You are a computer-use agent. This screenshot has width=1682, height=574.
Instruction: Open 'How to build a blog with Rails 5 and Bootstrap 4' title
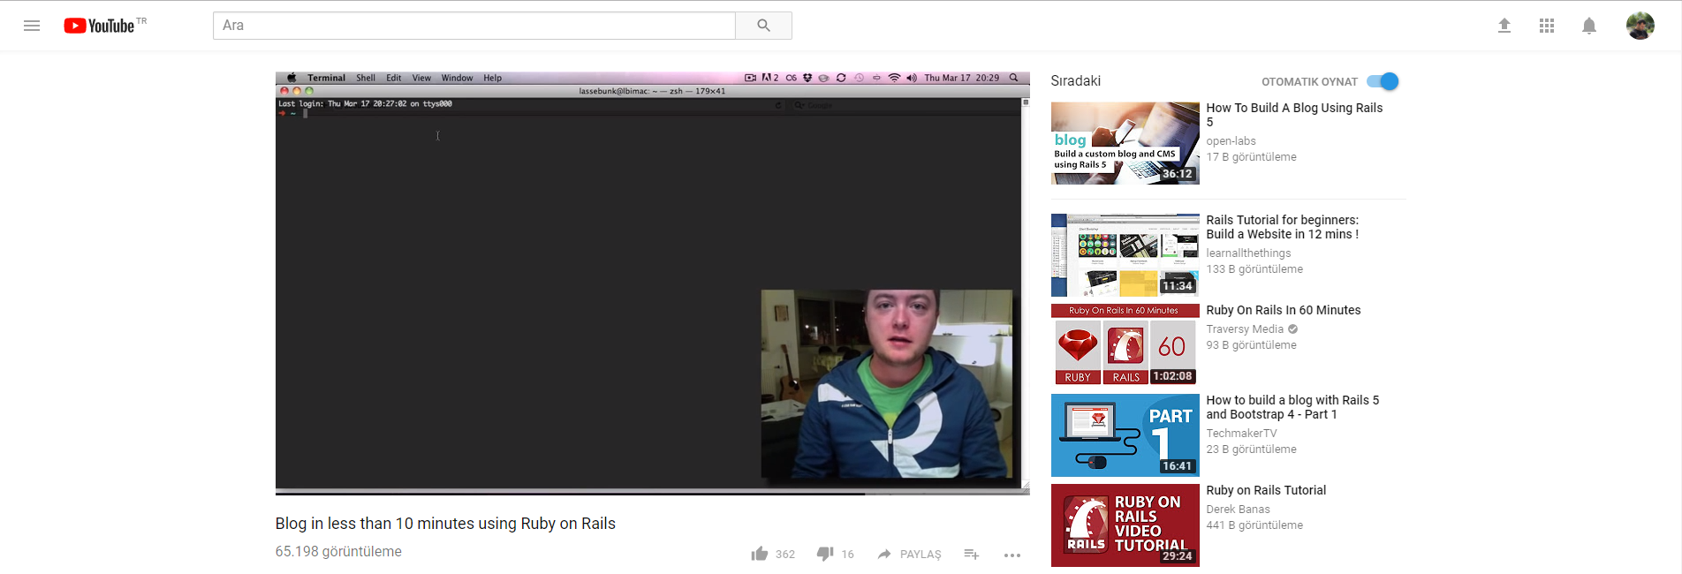point(1292,407)
